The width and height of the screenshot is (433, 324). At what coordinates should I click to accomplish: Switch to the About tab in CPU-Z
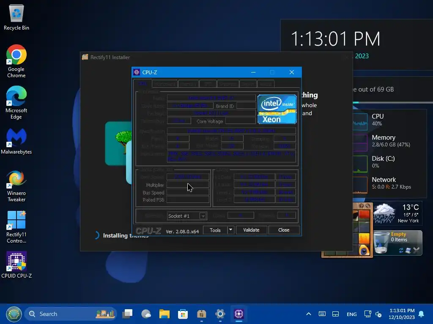click(266, 84)
